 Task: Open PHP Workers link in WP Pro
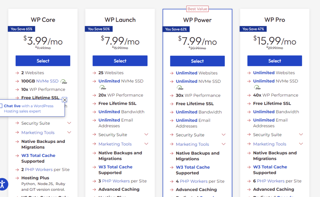coord(271,181)
